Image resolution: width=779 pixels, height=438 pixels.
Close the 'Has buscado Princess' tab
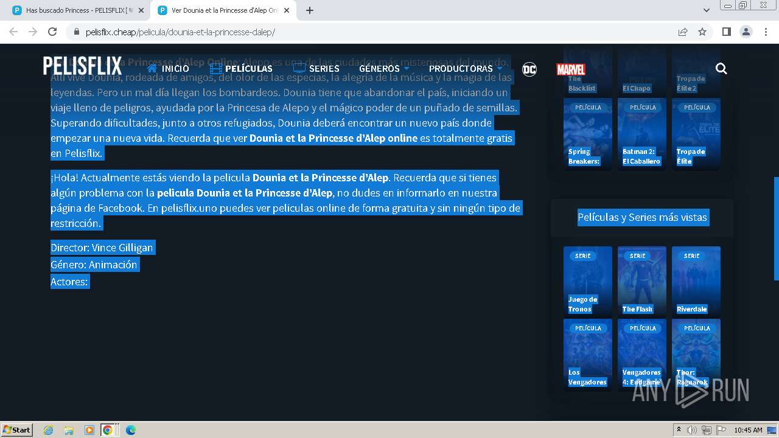pos(141,10)
